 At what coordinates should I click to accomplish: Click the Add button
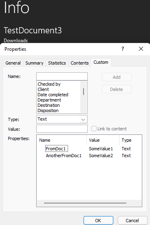(x=117, y=77)
